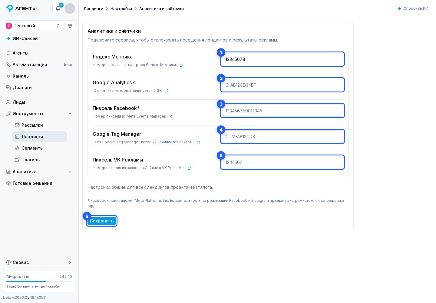Open the user avatar menu
The width and height of the screenshot is (436, 303).
pyautogui.click(x=70, y=8)
